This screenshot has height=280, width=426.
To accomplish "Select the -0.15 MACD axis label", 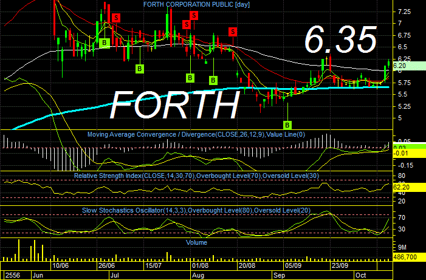I will point(405,165).
